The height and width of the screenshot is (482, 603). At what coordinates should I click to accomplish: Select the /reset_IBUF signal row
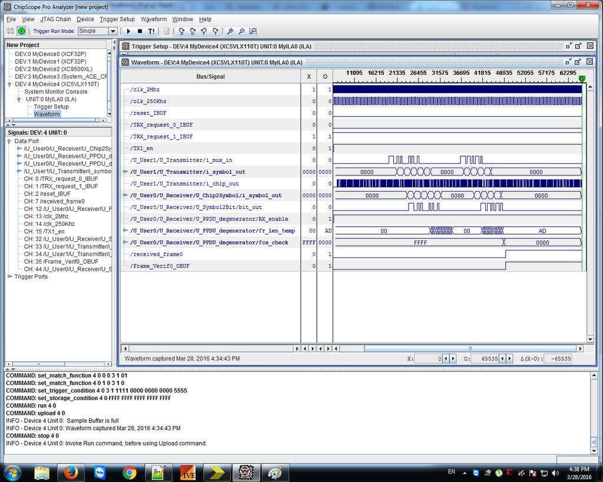210,113
